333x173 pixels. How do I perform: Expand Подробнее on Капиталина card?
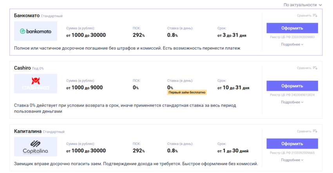click(x=292, y=160)
